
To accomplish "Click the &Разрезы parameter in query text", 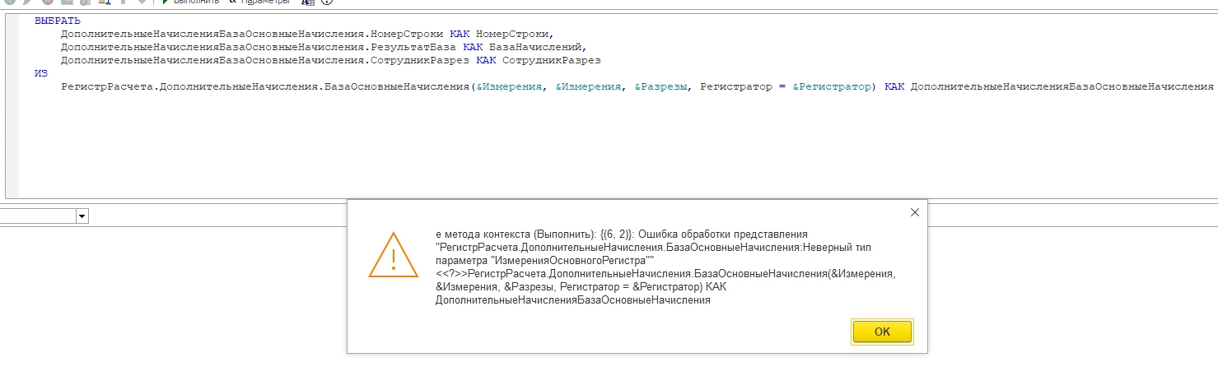I will tap(660, 86).
